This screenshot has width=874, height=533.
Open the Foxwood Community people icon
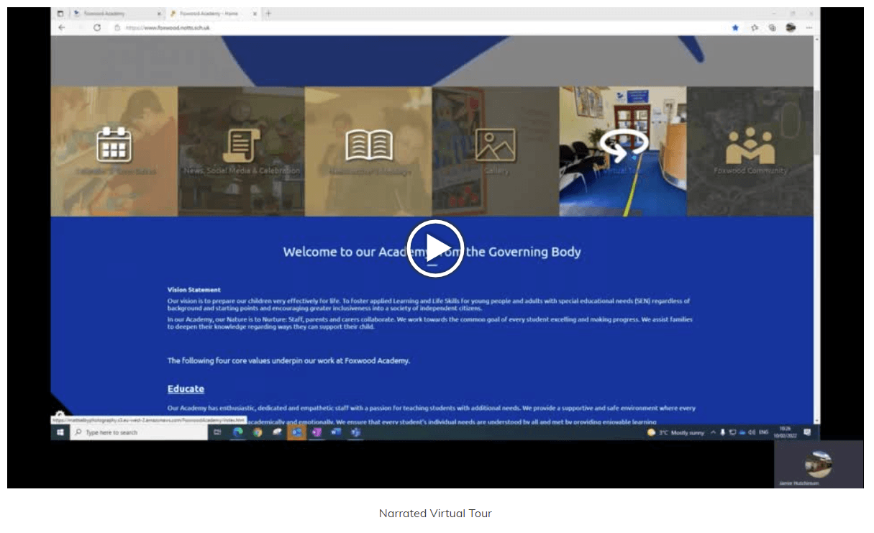pyautogui.click(x=750, y=145)
